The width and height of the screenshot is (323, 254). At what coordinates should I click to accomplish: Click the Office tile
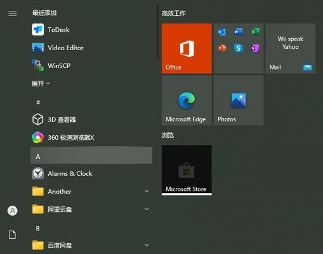coord(187,48)
